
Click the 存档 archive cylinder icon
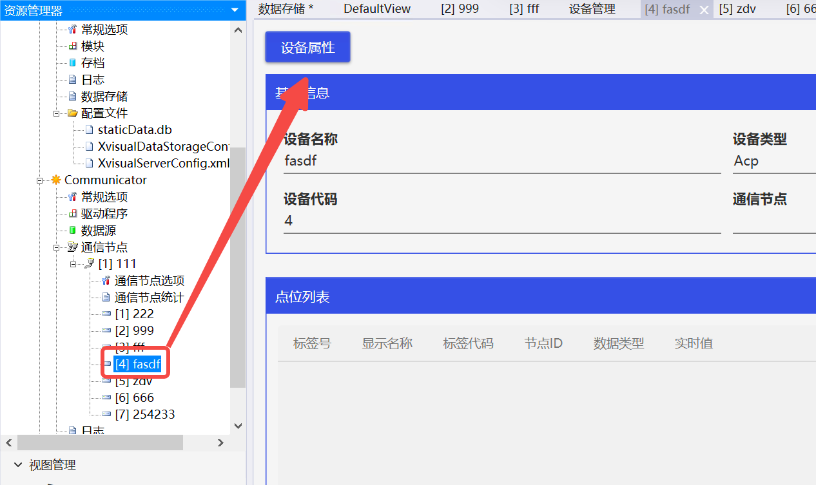pos(72,63)
